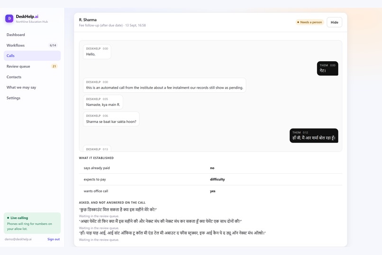Select the second unanswered question about payment
382x255 pixels.
point(160,221)
